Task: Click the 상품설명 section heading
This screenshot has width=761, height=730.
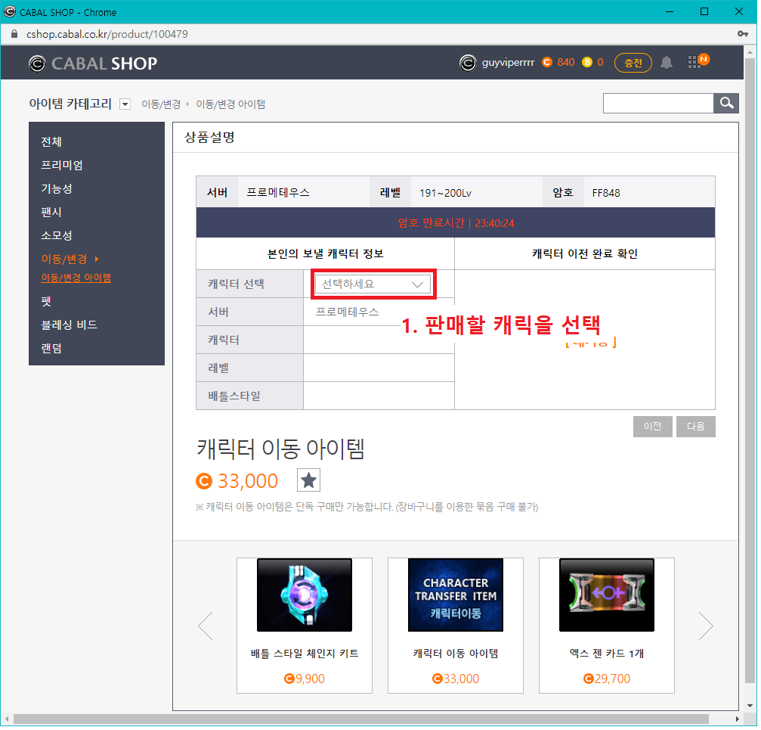Action: pyautogui.click(x=211, y=138)
